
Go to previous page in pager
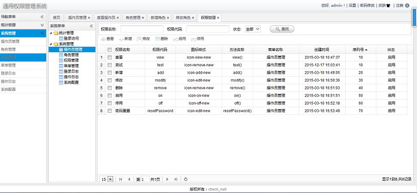click(x=129, y=179)
